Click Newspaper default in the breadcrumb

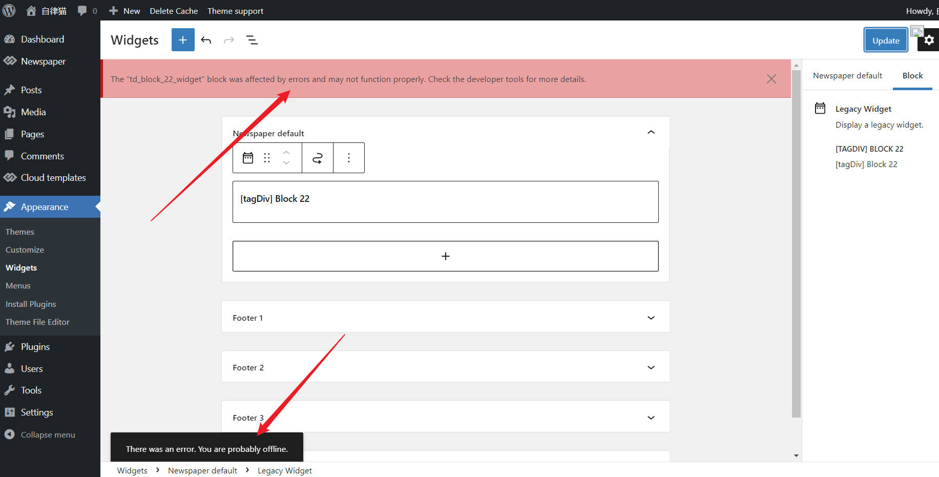click(x=202, y=470)
